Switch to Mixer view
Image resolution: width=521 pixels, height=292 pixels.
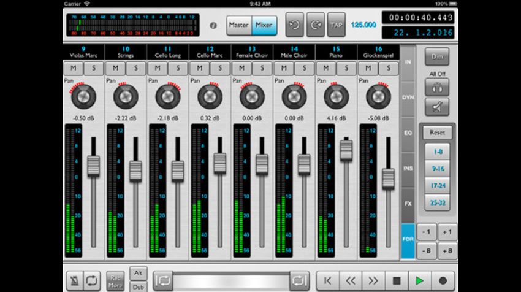pos(264,25)
